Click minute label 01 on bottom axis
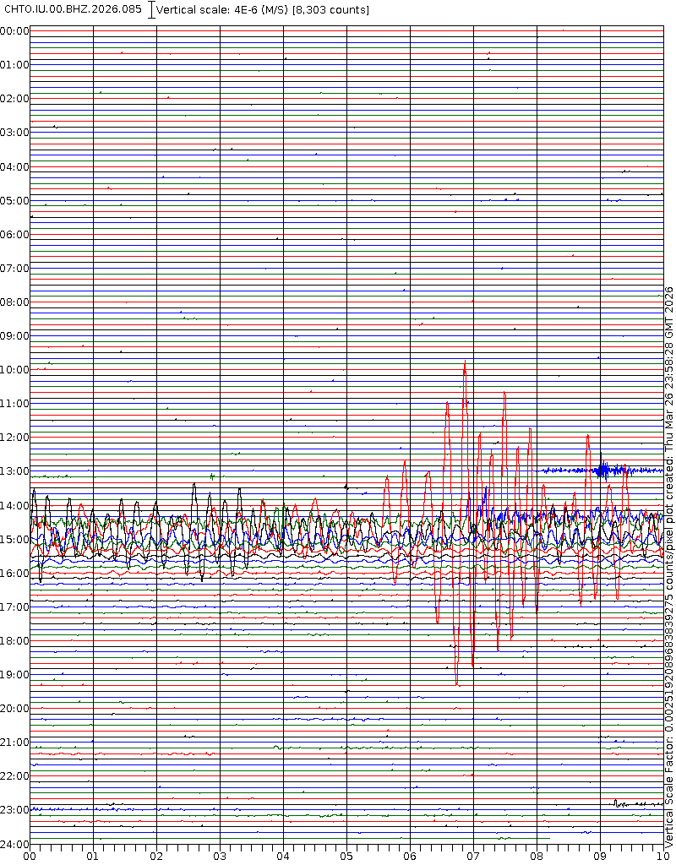This screenshot has height=865, width=676. pos(93,857)
